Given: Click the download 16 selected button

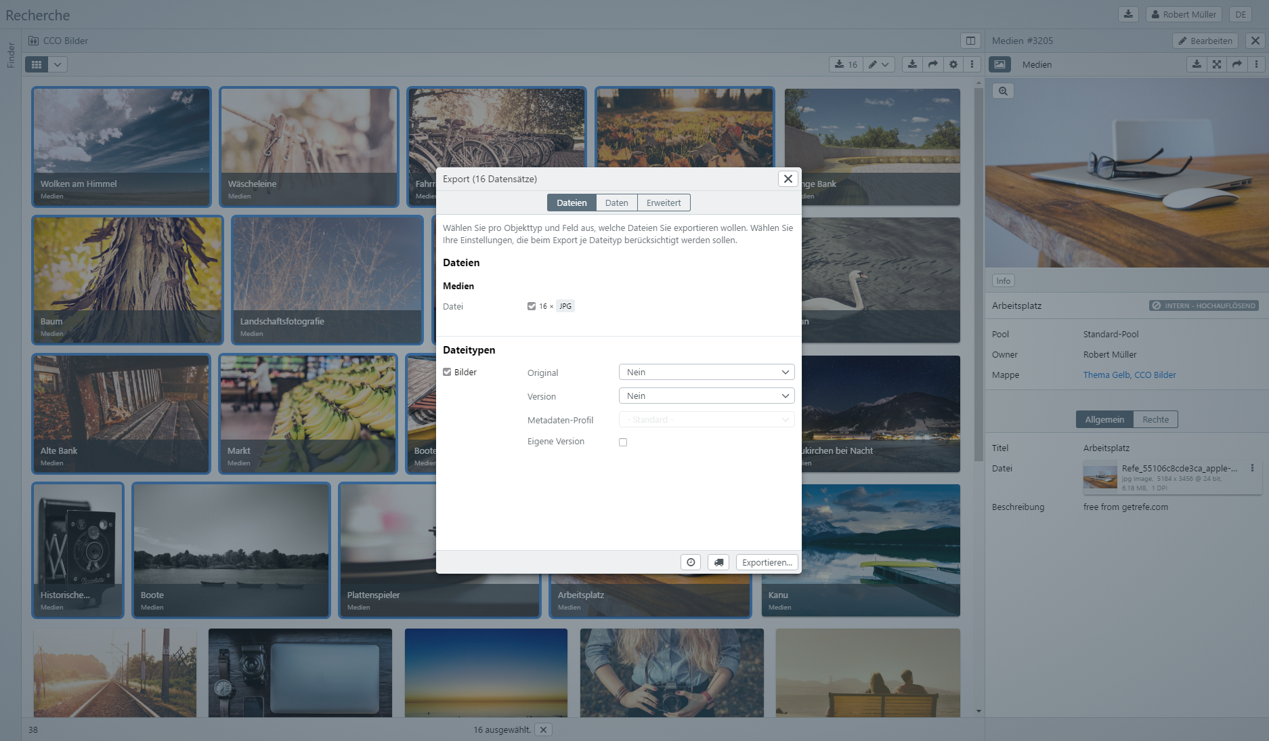Looking at the screenshot, I should pyautogui.click(x=846, y=64).
